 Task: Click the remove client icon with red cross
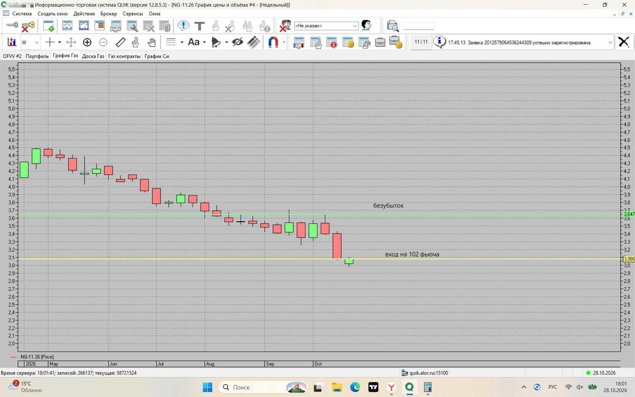285,26
